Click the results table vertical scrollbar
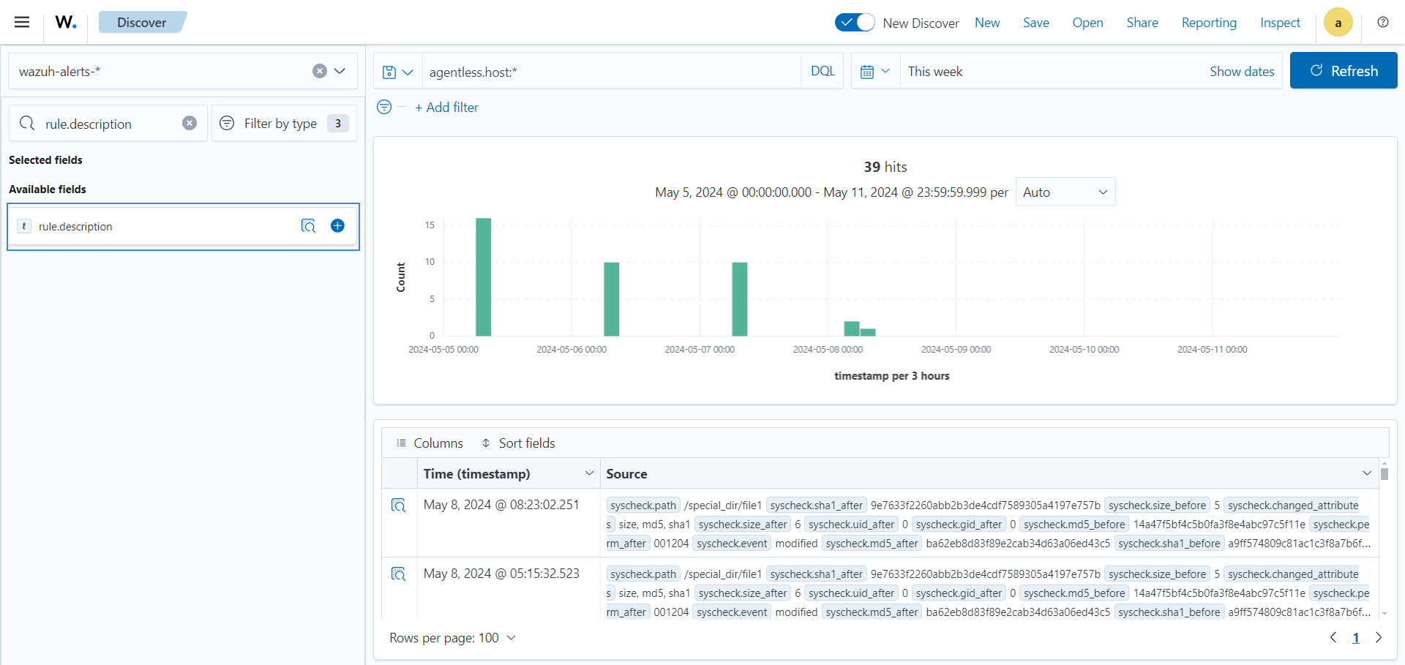The height and width of the screenshot is (665, 1405). [1384, 474]
